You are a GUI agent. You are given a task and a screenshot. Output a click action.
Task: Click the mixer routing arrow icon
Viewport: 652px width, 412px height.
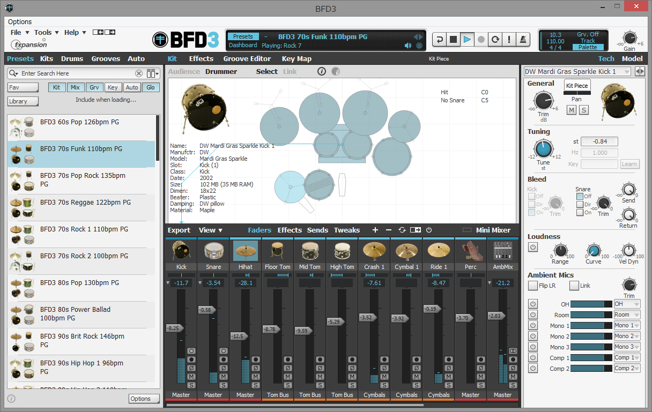point(416,230)
